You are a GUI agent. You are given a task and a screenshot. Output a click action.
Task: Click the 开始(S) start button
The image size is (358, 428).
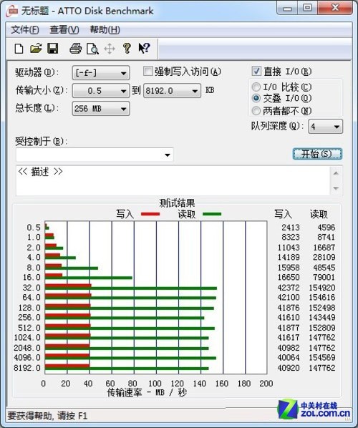coord(317,154)
